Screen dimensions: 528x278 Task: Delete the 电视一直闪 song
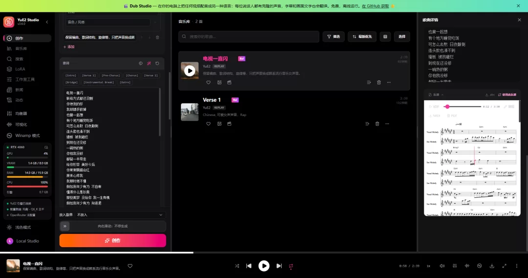(x=379, y=82)
